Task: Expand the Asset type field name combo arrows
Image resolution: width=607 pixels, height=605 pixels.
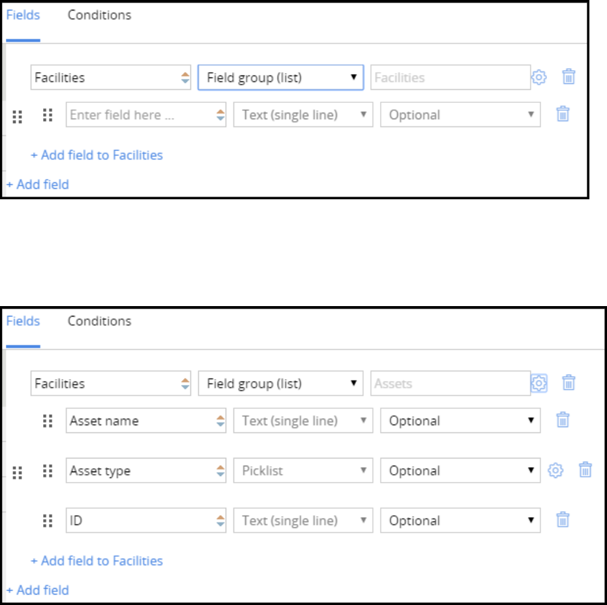Action: click(220, 470)
